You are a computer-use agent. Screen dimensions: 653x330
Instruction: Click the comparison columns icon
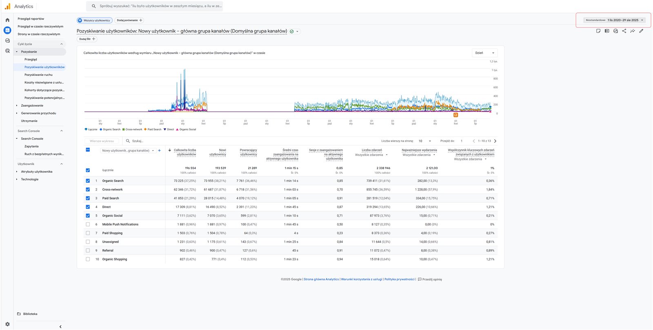607,31
